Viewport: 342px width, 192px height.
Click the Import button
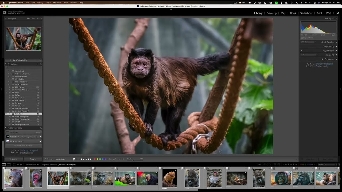click(14, 159)
